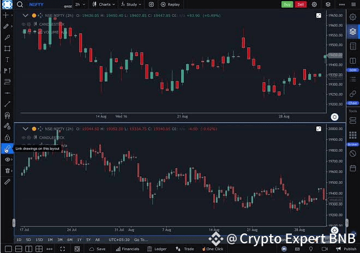The image size is (360, 253).
Task: Take a chart snapshot with camera icon
Action: coord(151,4)
